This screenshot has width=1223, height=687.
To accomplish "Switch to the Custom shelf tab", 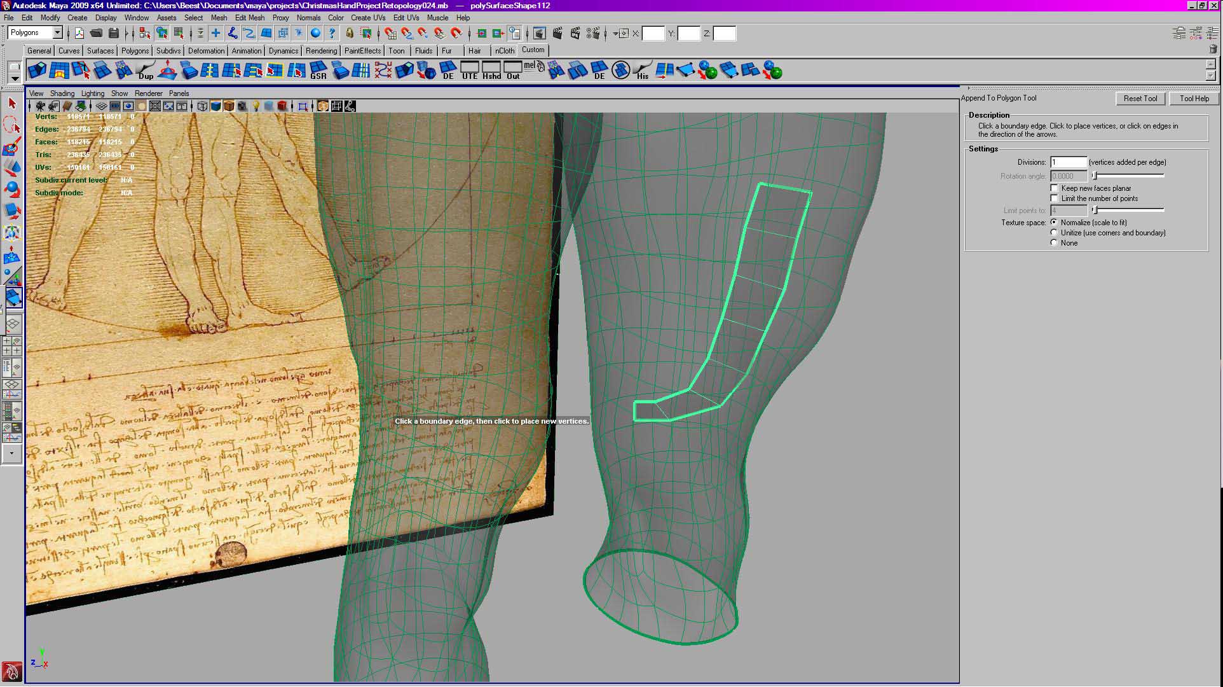I will coord(533,50).
